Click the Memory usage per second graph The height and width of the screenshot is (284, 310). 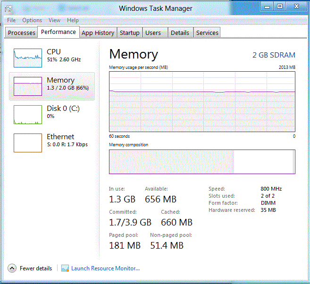click(x=202, y=101)
